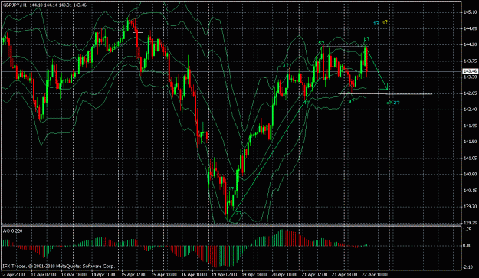Click the GBPJPY,H1 chart title text

point(15,5)
